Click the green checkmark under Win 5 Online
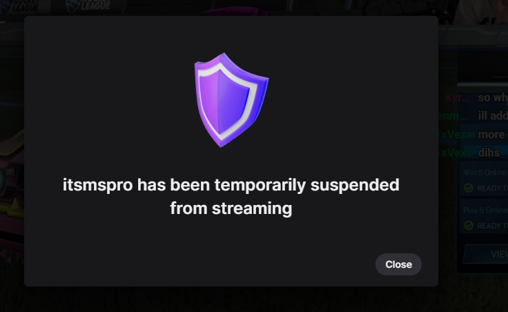 tap(469, 188)
